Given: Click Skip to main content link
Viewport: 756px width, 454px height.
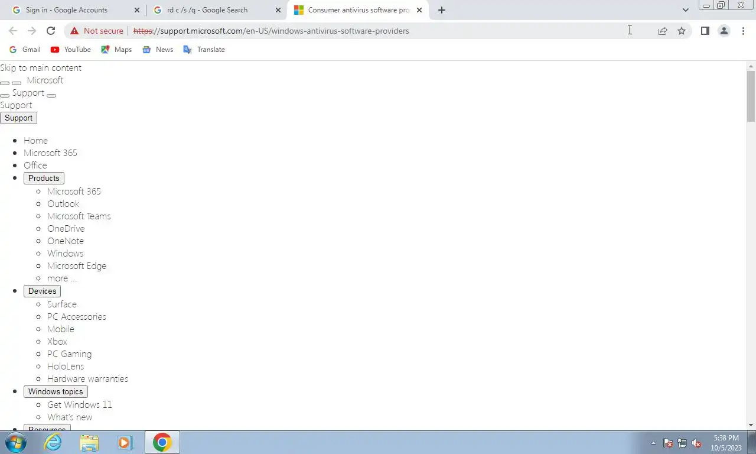Looking at the screenshot, I should 41,68.
